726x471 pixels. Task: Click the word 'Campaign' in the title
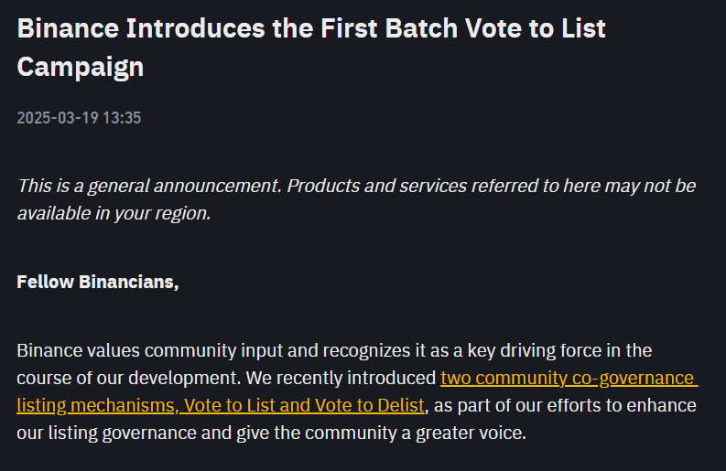tap(81, 67)
